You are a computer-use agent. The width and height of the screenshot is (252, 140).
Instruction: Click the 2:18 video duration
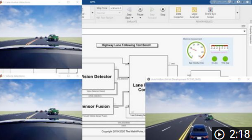click(240, 134)
